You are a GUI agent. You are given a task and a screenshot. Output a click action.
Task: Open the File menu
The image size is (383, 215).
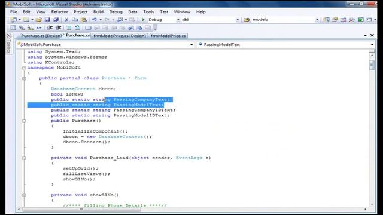tap(13, 12)
